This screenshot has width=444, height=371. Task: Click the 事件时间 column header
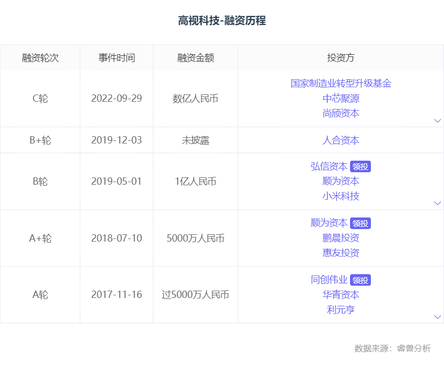(x=116, y=58)
